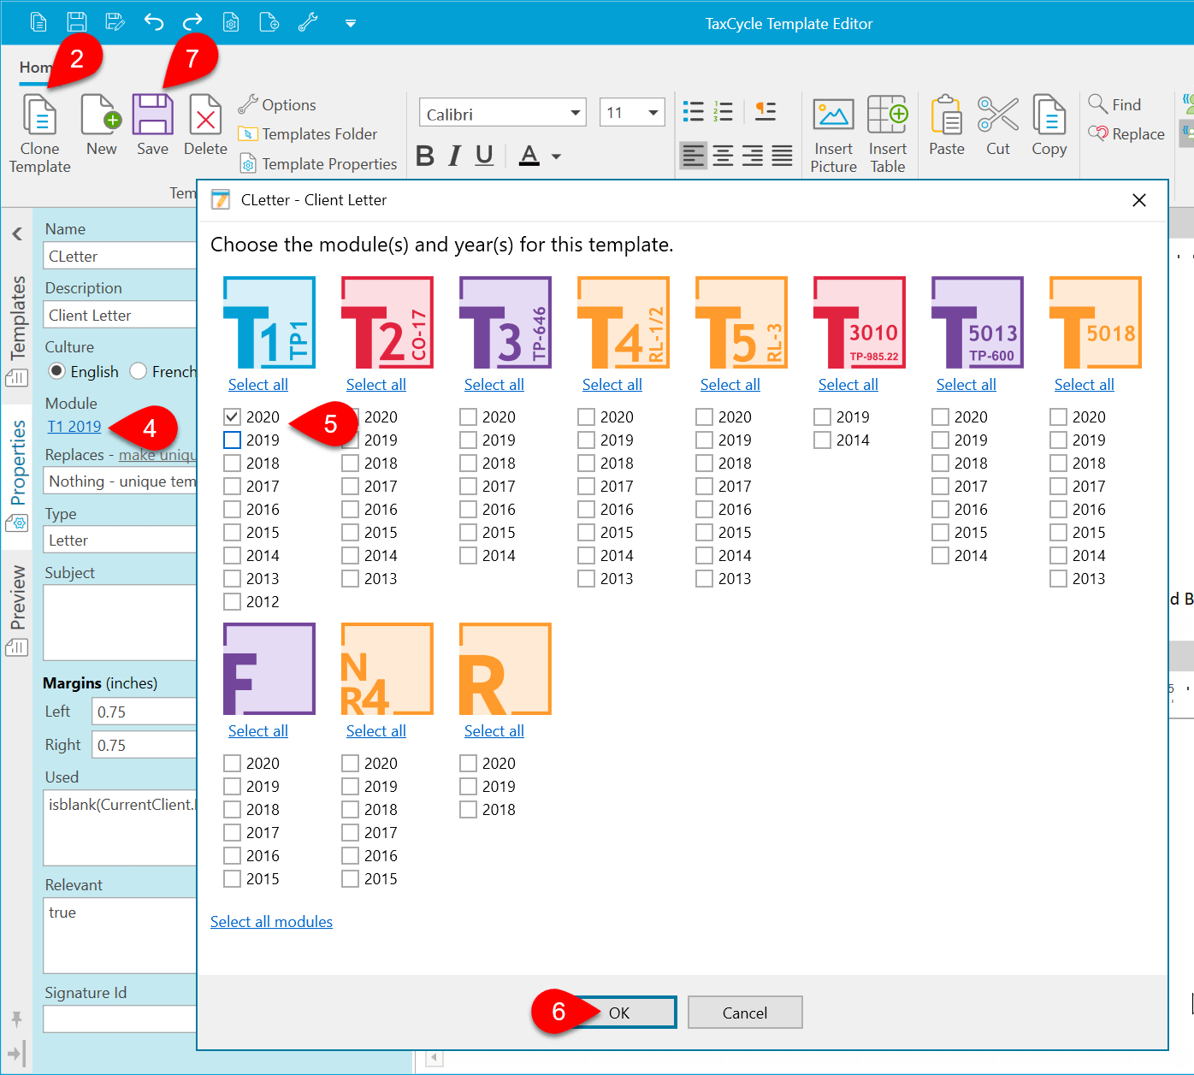1194x1075 pixels.
Task: Open Find in the ribbon
Action: (x=1114, y=104)
